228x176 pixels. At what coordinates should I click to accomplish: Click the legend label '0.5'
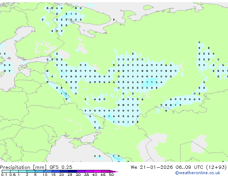[12, 175]
